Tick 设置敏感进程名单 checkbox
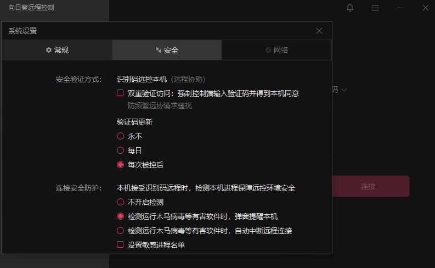 [120, 244]
